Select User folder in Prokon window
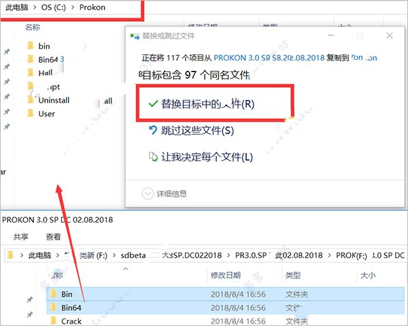This screenshot has width=408, height=326. [46, 114]
